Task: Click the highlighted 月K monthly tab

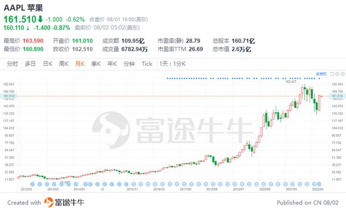Action: (79, 64)
